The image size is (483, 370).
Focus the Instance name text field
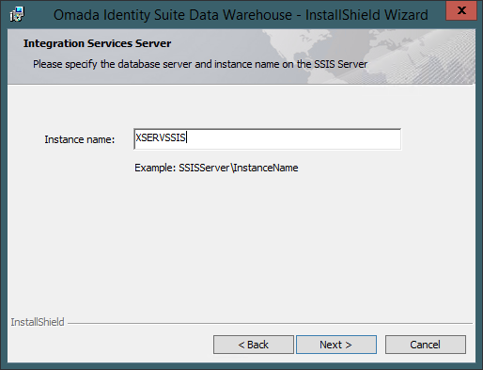point(267,138)
